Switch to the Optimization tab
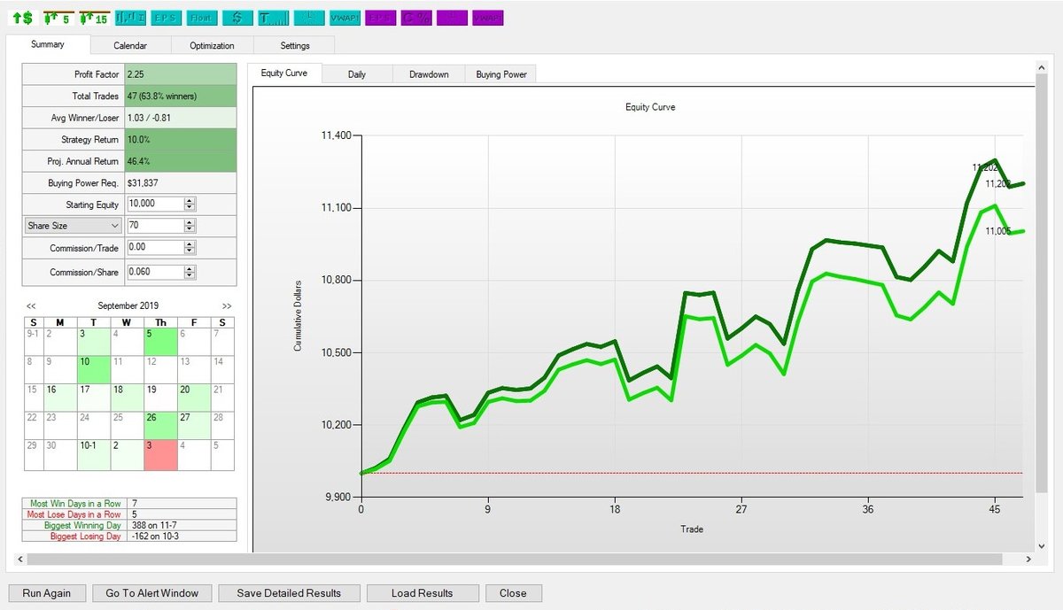Screen dimensions: 1063x610 point(212,45)
